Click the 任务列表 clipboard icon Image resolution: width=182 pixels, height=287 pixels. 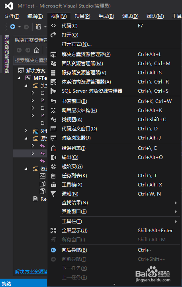tap(53, 176)
